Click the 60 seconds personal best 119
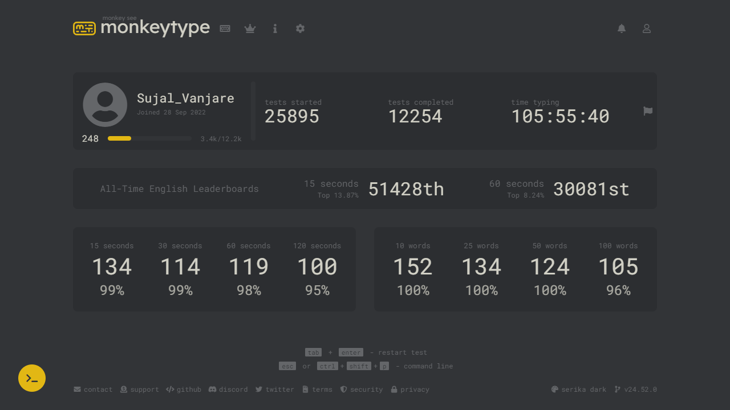 249,266
